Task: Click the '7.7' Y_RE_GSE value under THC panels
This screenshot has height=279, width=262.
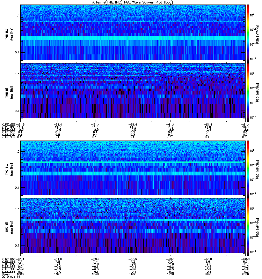Action: (x=20, y=262)
